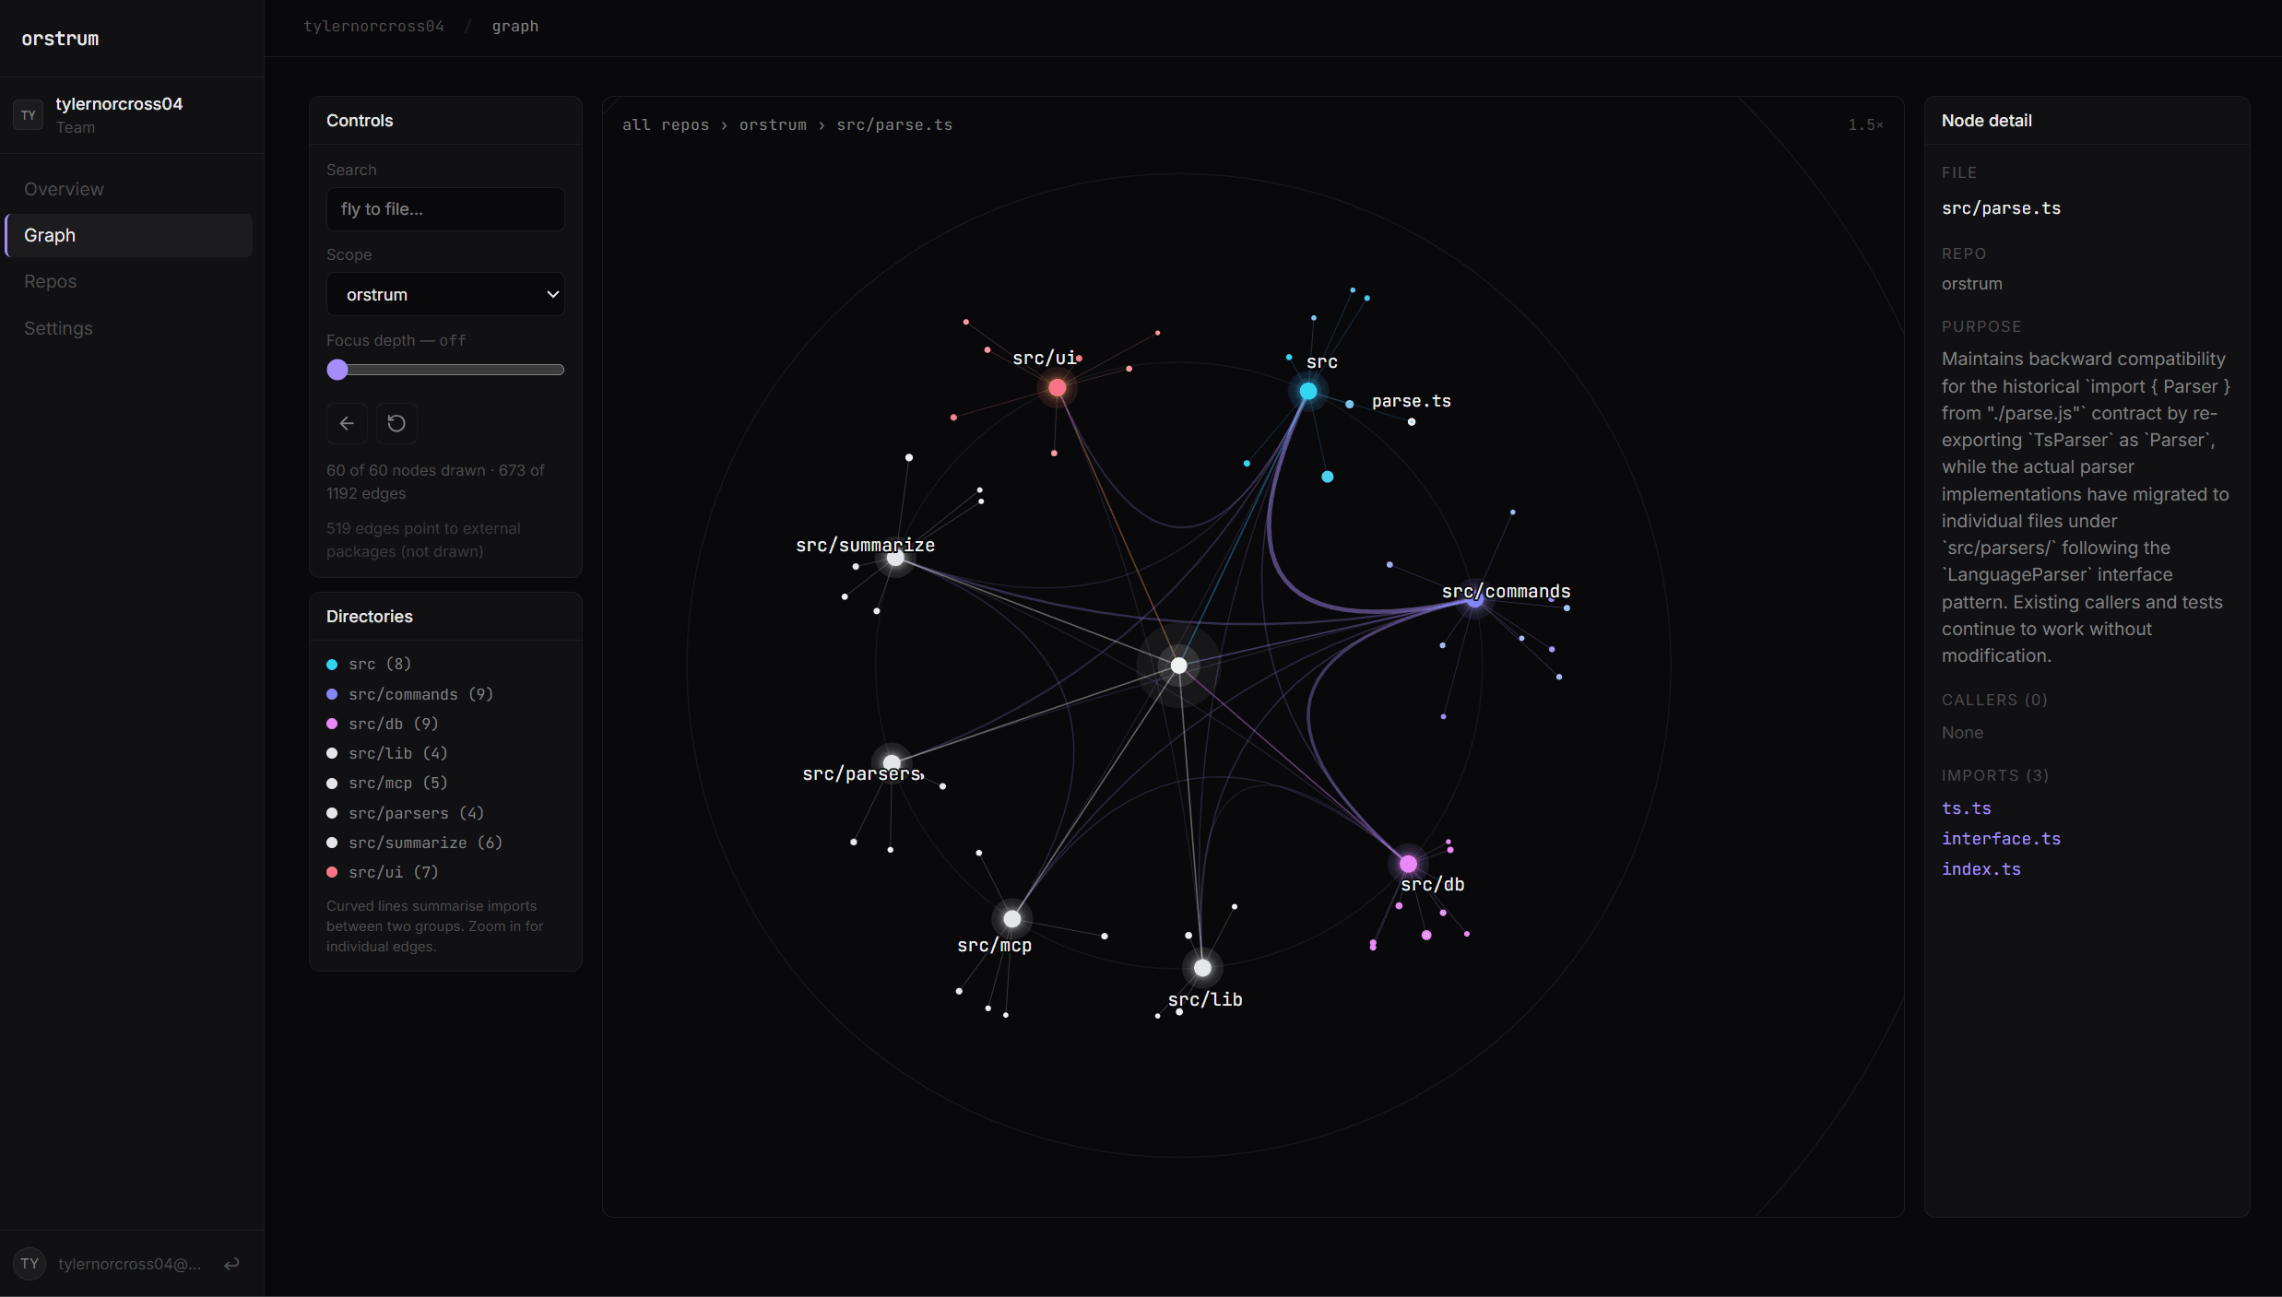The height and width of the screenshot is (1297, 2282).
Task: Open the Repos page
Action: coord(128,281)
